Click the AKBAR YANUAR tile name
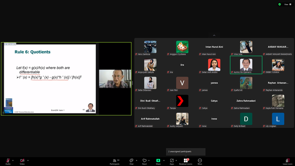Screen dimensions: 295x166 (278, 47)
